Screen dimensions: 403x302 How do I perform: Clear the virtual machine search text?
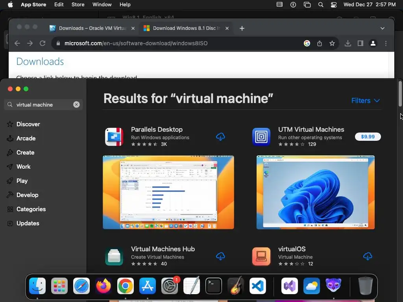[x=76, y=105]
